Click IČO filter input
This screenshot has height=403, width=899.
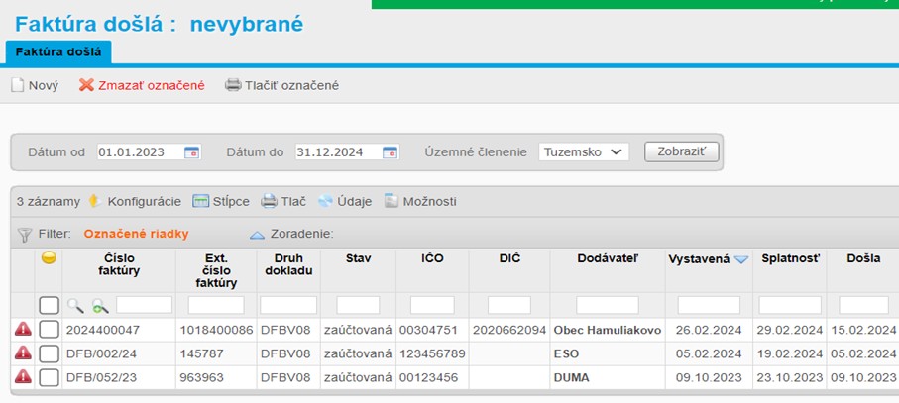tap(432, 305)
